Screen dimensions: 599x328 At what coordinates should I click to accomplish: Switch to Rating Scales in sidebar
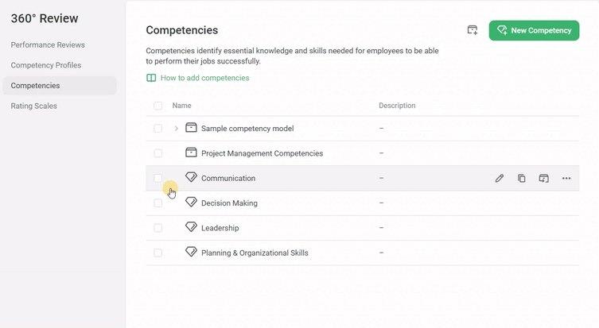[x=34, y=106]
